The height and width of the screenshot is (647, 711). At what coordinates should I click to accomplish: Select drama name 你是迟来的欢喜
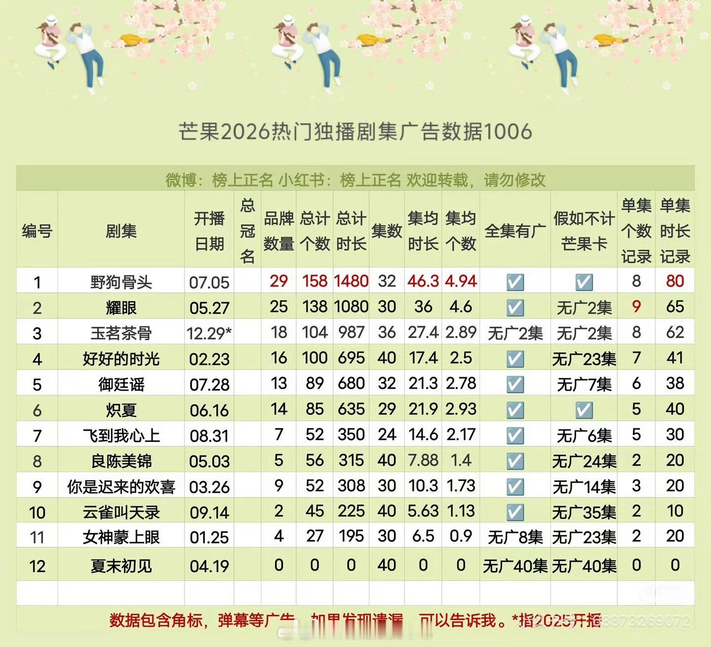click(121, 486)
